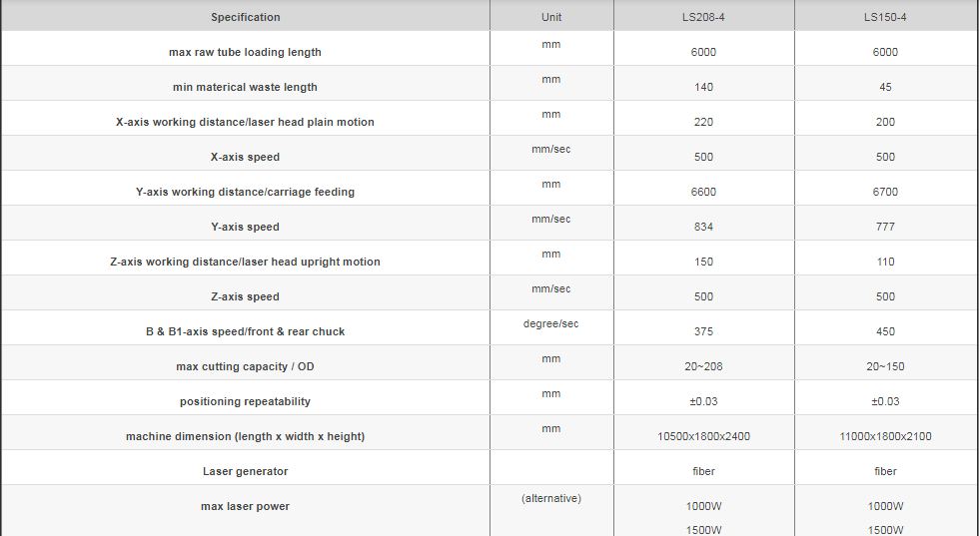Click the max raw tube loading length row
980x536 pixels.
490,48
